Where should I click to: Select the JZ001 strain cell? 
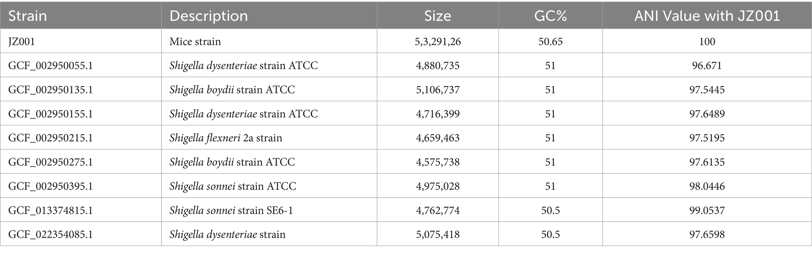tap(22, 41)
